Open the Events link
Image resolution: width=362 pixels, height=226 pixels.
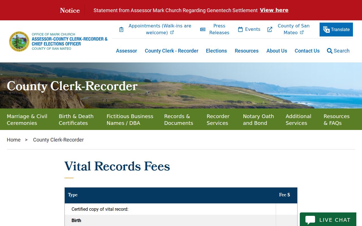pos(253,29)
